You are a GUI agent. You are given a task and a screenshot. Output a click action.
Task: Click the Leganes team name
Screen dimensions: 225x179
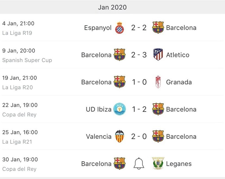tap(179, 164)
